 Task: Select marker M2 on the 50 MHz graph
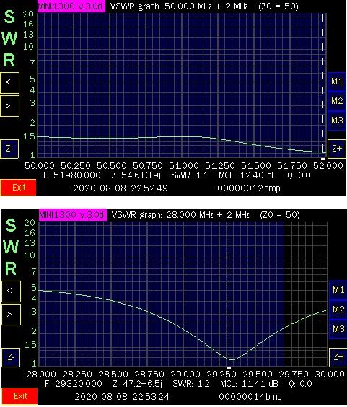tap(337, 101)
